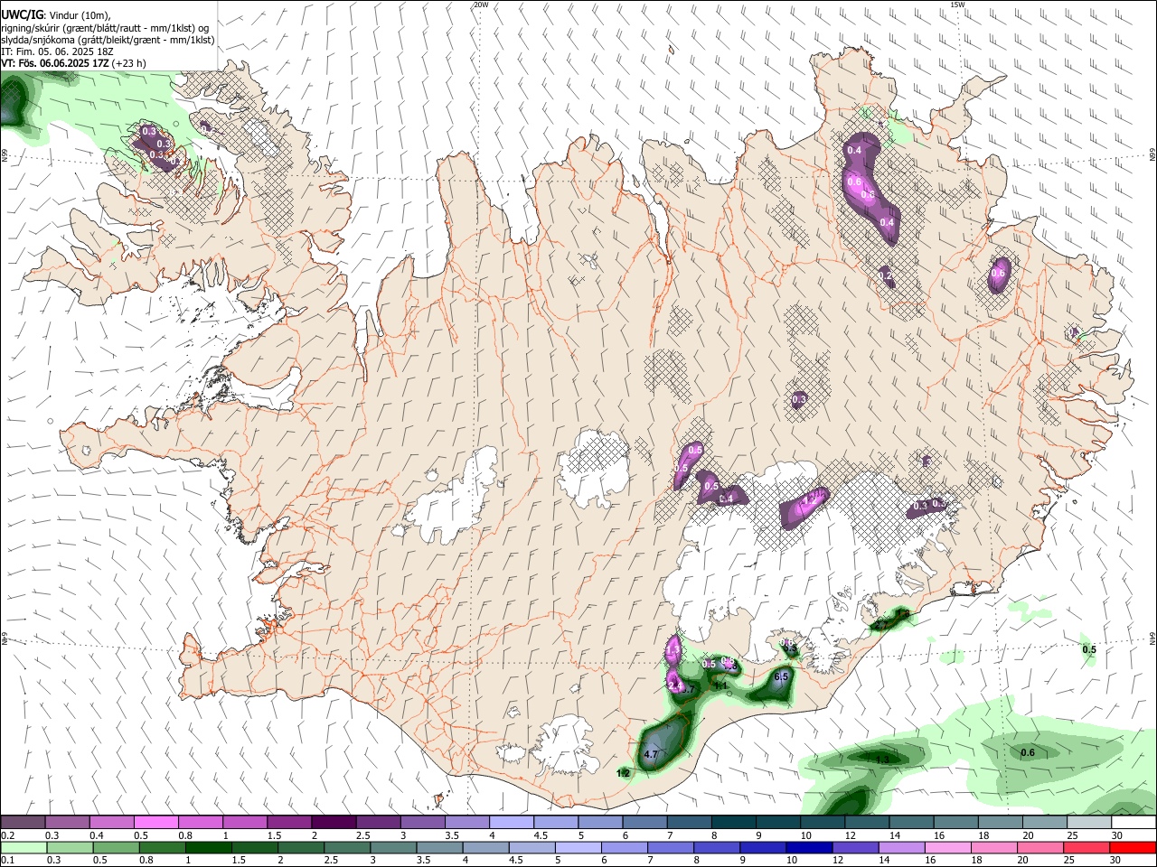This screenshot has width=1157, height=867.
Task: Select the 25 red swatch in lower rain scale
Action: [x=1087, y=847]
